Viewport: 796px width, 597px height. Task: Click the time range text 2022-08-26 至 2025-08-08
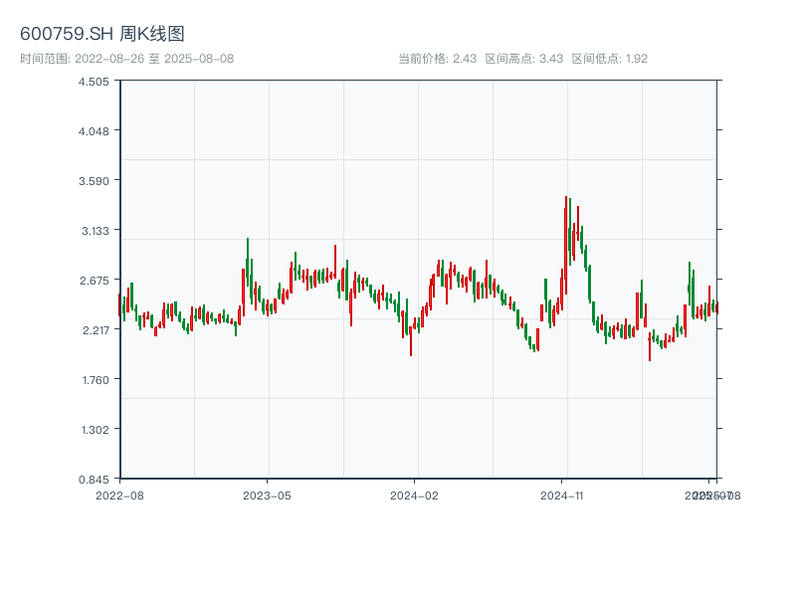click(x=126, y=59)
